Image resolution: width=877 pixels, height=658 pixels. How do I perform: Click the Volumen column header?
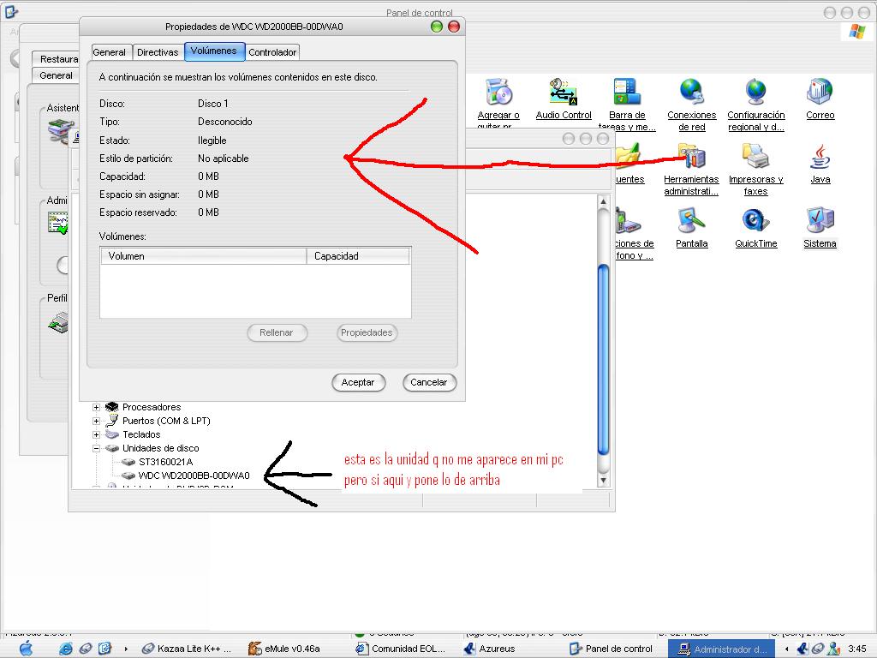tap(204, 255)
